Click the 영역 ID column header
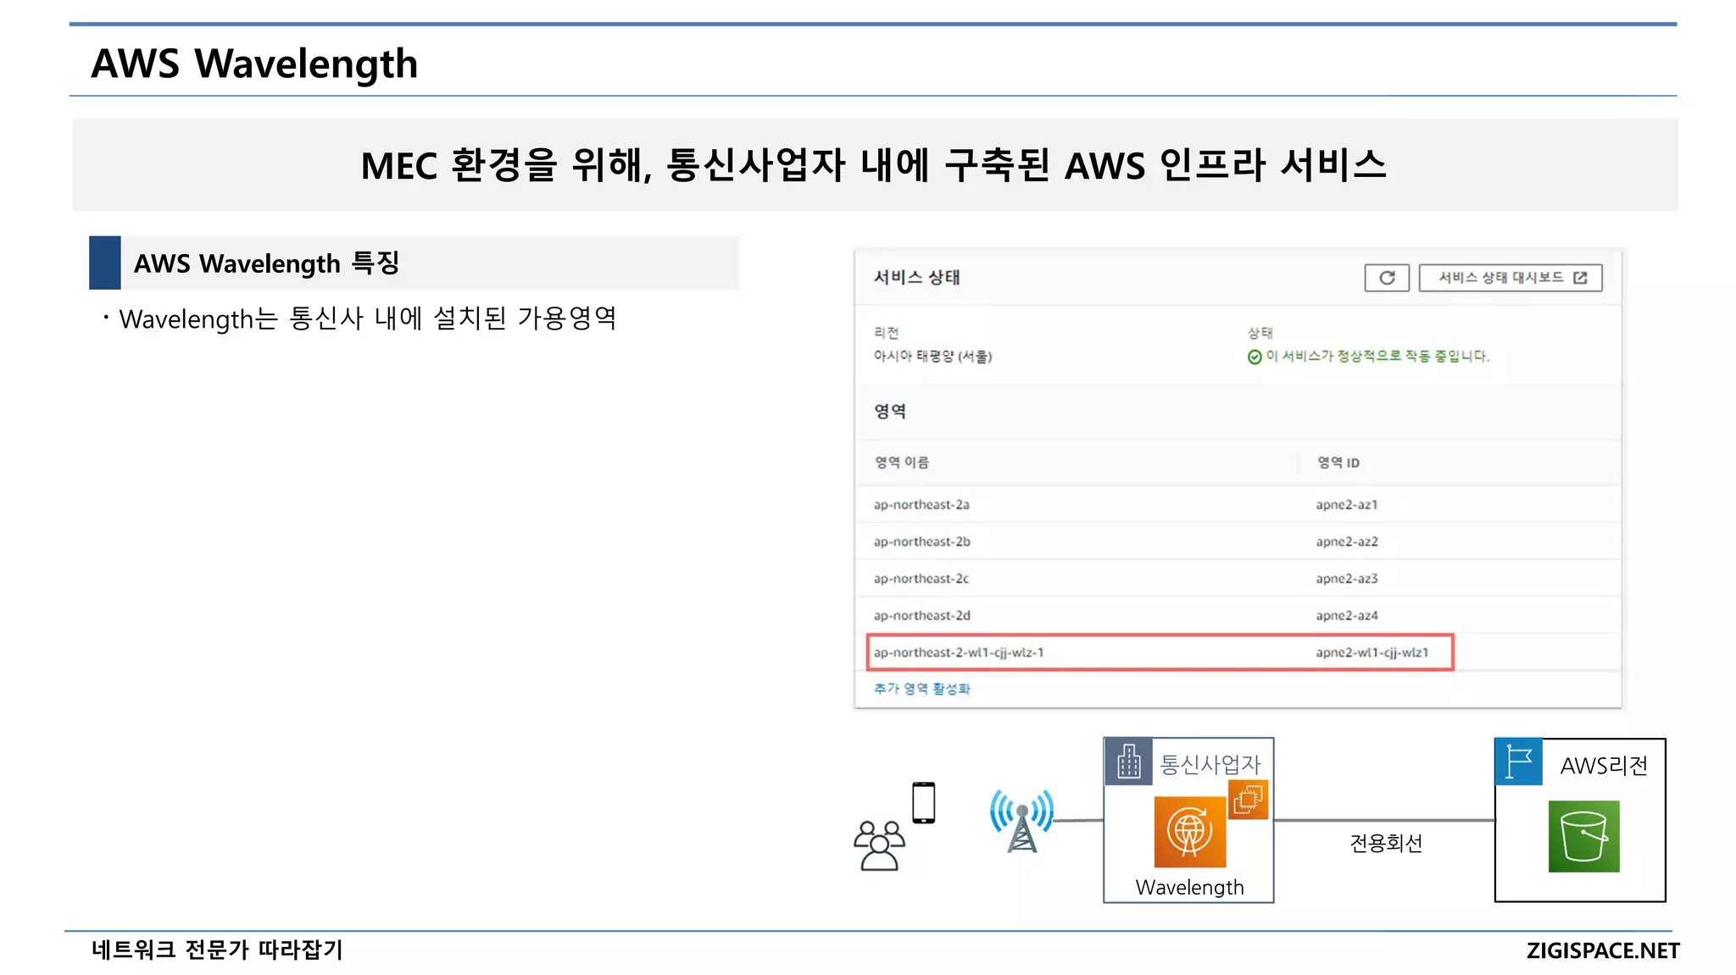 click(1338, 463)
